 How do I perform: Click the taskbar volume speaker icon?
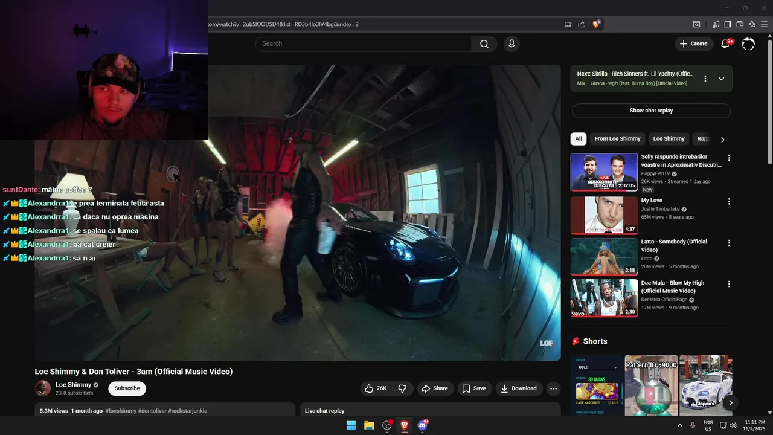point(733,425)
